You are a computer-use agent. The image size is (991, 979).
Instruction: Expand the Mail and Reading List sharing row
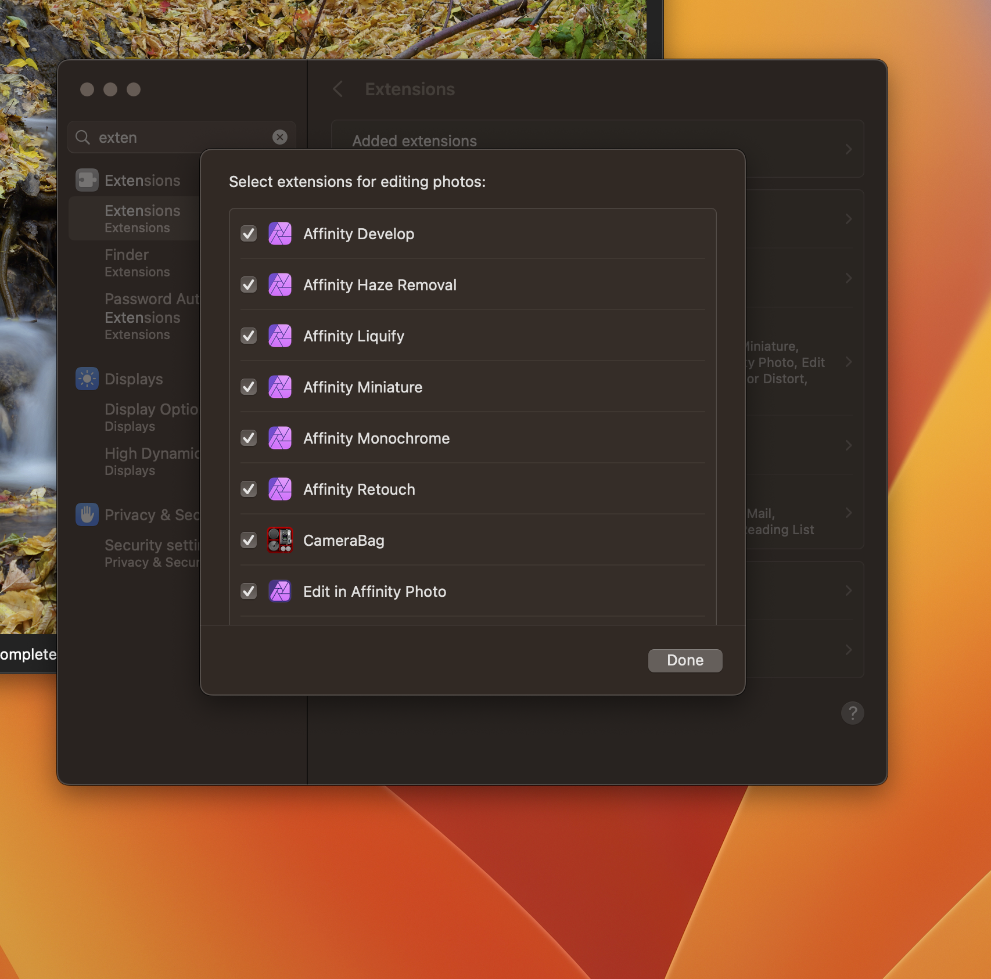[848, 513]
